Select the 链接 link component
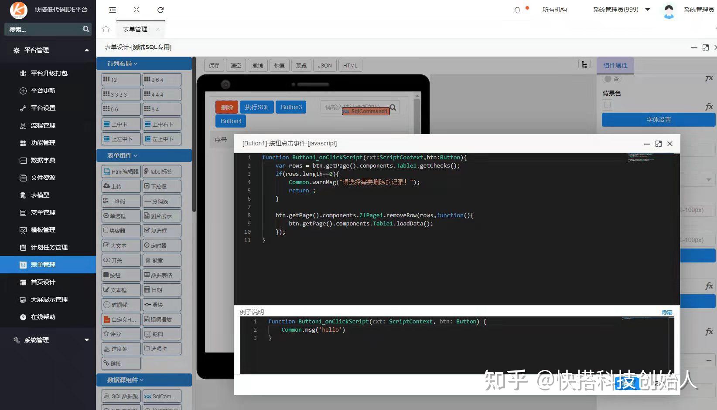This screenshot has width=717, height=410. 121,363
